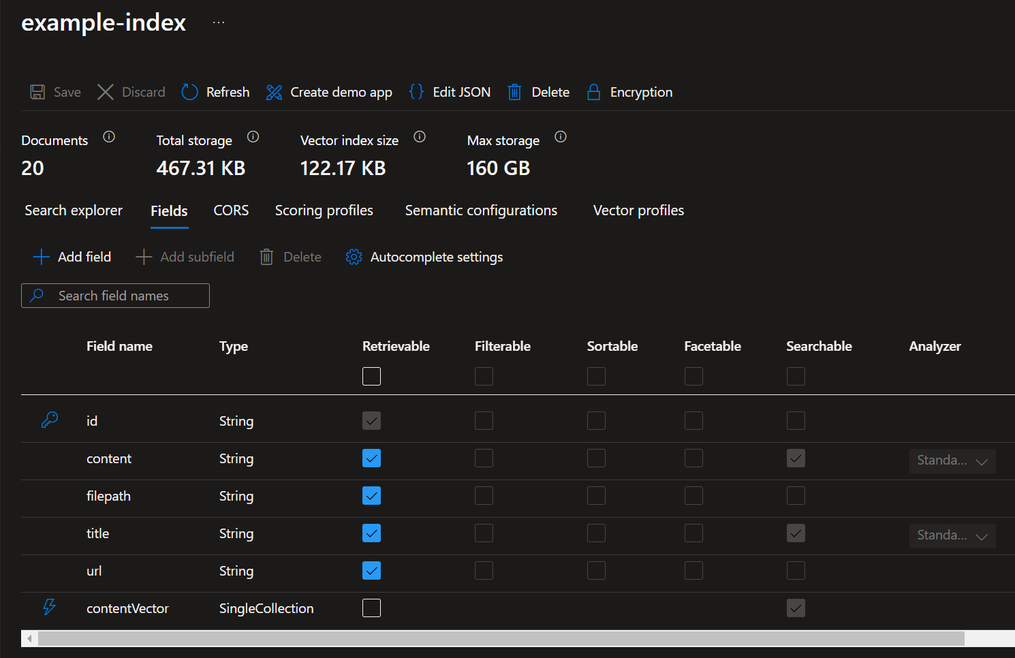Open Autocomplete settings gear icon
The image size is (1015, 658).
click(x=354, y=257)
